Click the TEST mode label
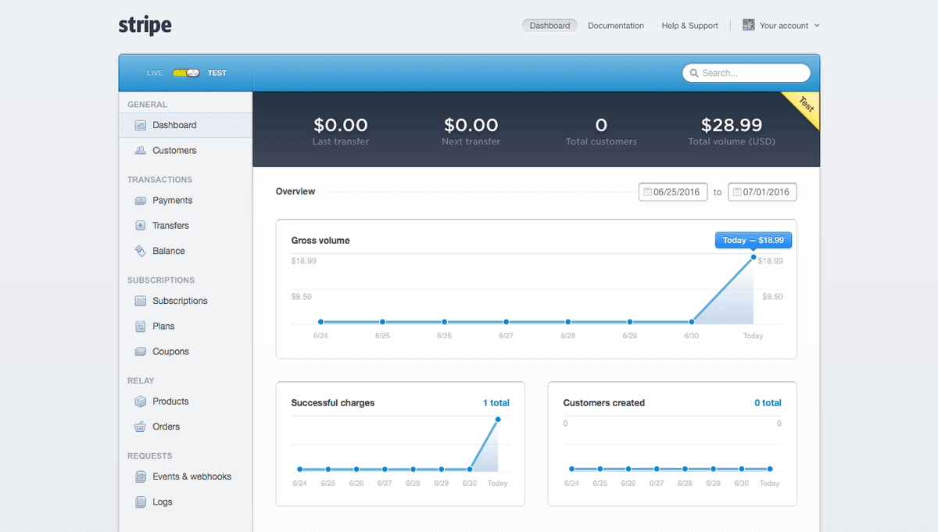This screenshot has width=938, height=532. tap(217, 73)
